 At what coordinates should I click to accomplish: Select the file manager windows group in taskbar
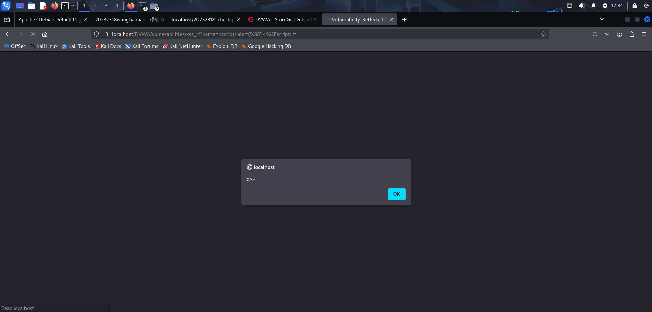point(155,6)
